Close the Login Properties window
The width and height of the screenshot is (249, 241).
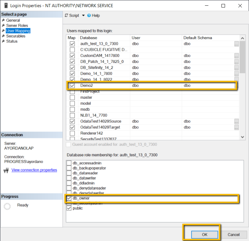240,6
